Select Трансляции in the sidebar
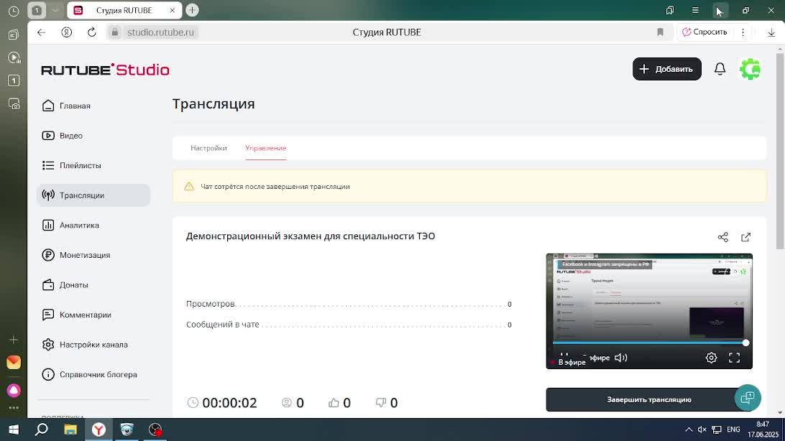The height and width of the screenshot is (441, 785). pos(93,195)
